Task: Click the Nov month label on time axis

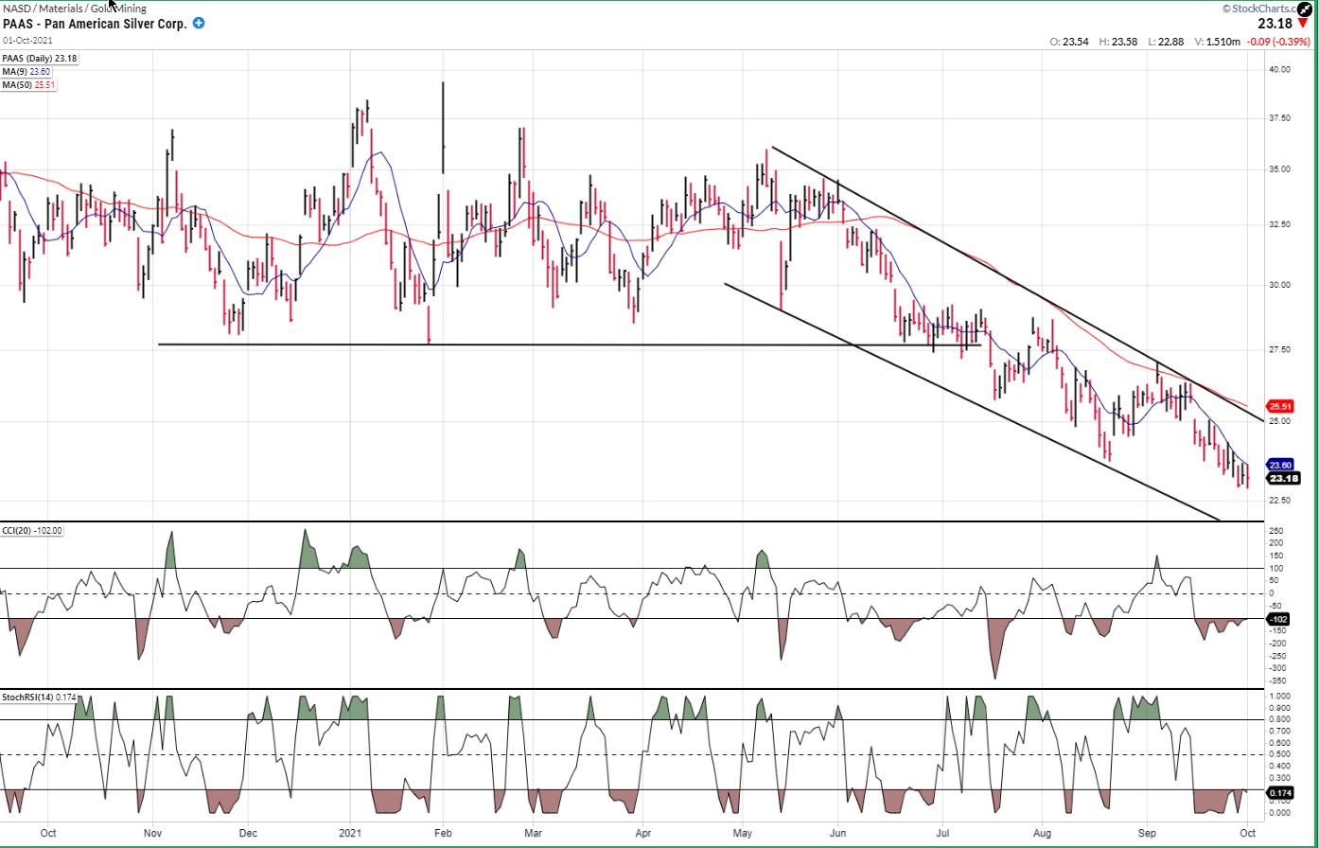Action: tap(152, 834)
